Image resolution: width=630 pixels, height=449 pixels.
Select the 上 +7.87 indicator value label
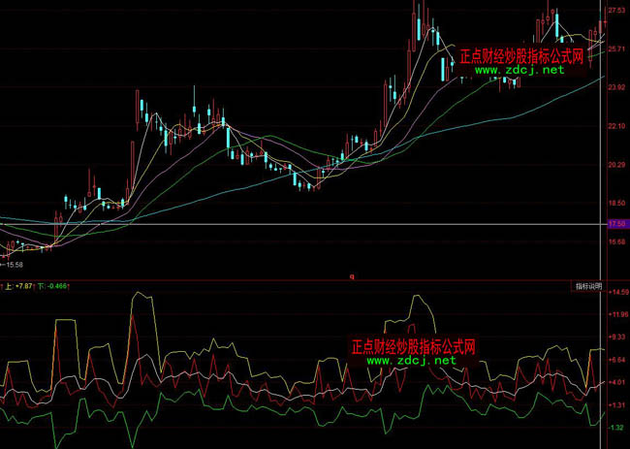tap(21, 287)
